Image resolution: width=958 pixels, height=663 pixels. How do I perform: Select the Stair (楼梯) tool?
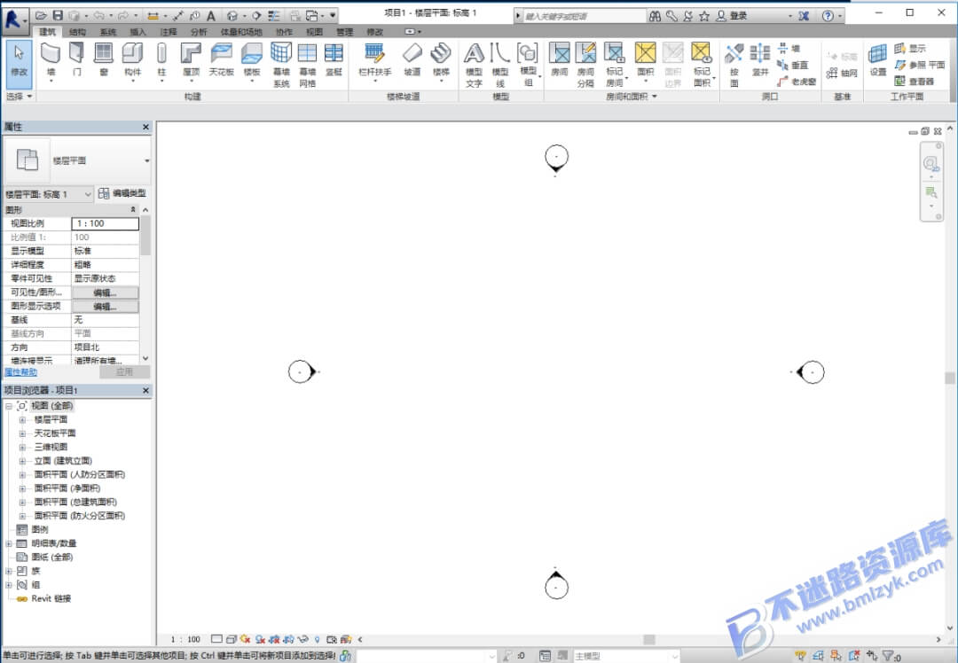click(441, 62)
